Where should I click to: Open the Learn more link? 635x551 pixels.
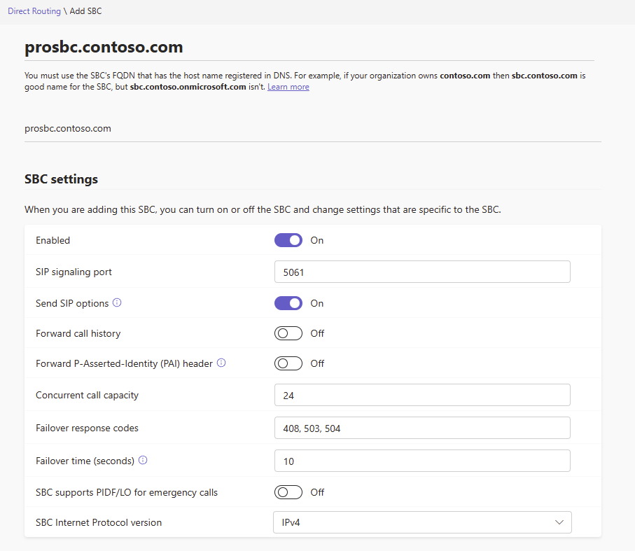tap(288, 87)
